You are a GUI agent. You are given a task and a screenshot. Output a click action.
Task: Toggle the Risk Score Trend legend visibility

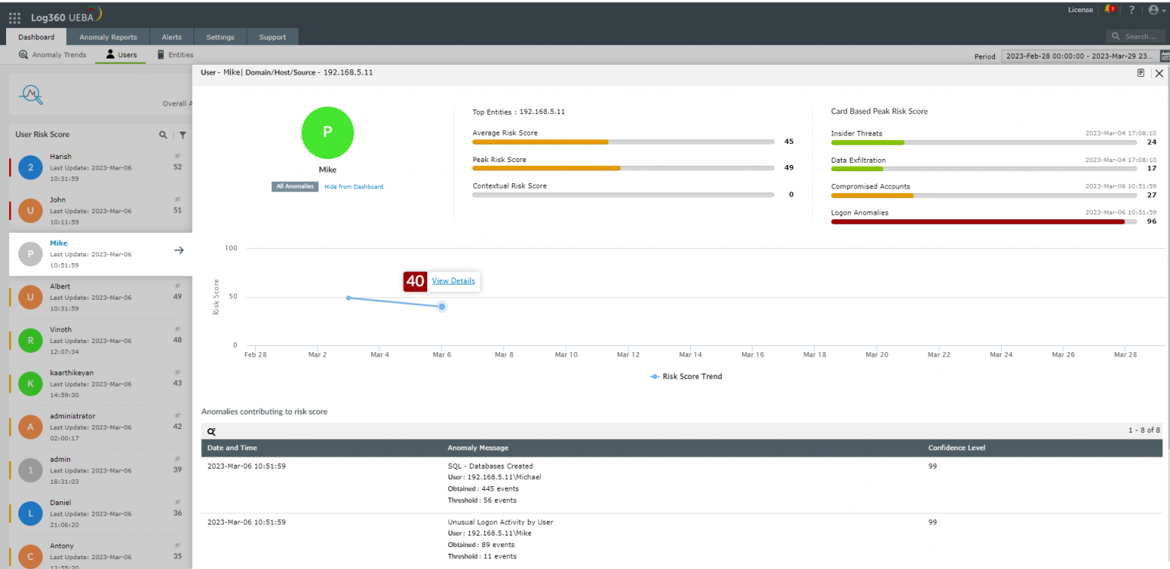[686, 376]
